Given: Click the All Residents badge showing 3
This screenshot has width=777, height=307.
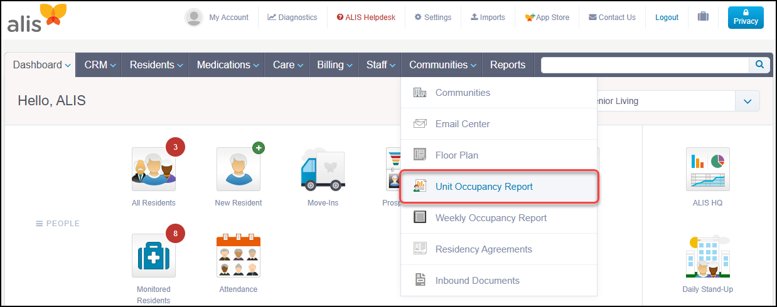Looking at the screenshot, I should [x=175, y=148].
